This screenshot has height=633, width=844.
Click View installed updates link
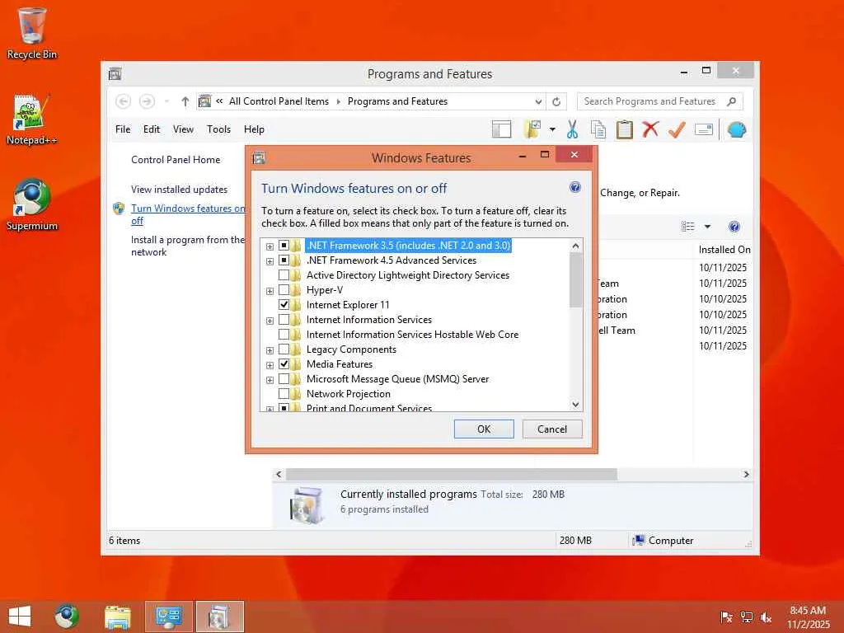pos(179,190)
